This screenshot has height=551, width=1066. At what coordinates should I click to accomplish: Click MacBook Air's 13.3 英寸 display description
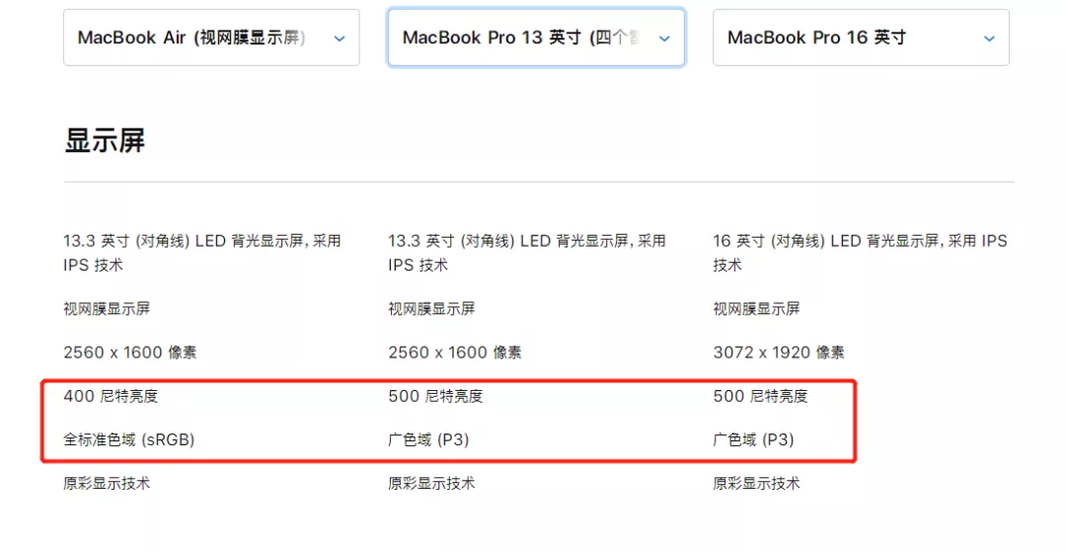[x=202, y=253]
